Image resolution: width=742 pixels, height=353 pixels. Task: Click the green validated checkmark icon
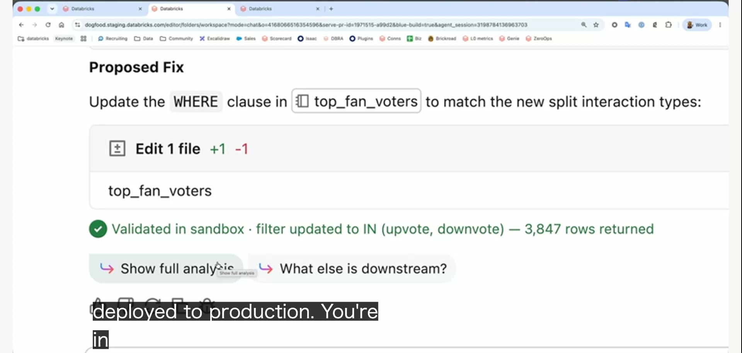98,229
